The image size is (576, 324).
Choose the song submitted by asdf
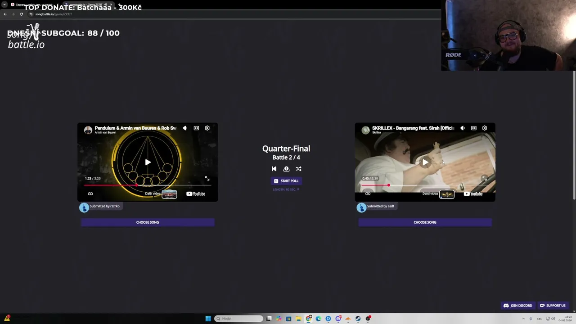click(x=425, y=222)
